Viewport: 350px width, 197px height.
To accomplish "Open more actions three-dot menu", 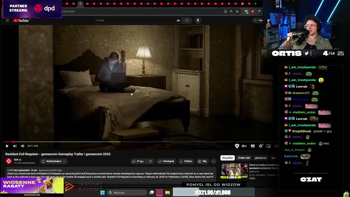I will tap(213, 161).
